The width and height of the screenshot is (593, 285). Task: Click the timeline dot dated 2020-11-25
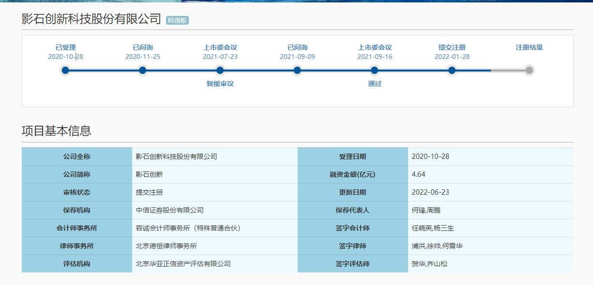coord(142,71)
